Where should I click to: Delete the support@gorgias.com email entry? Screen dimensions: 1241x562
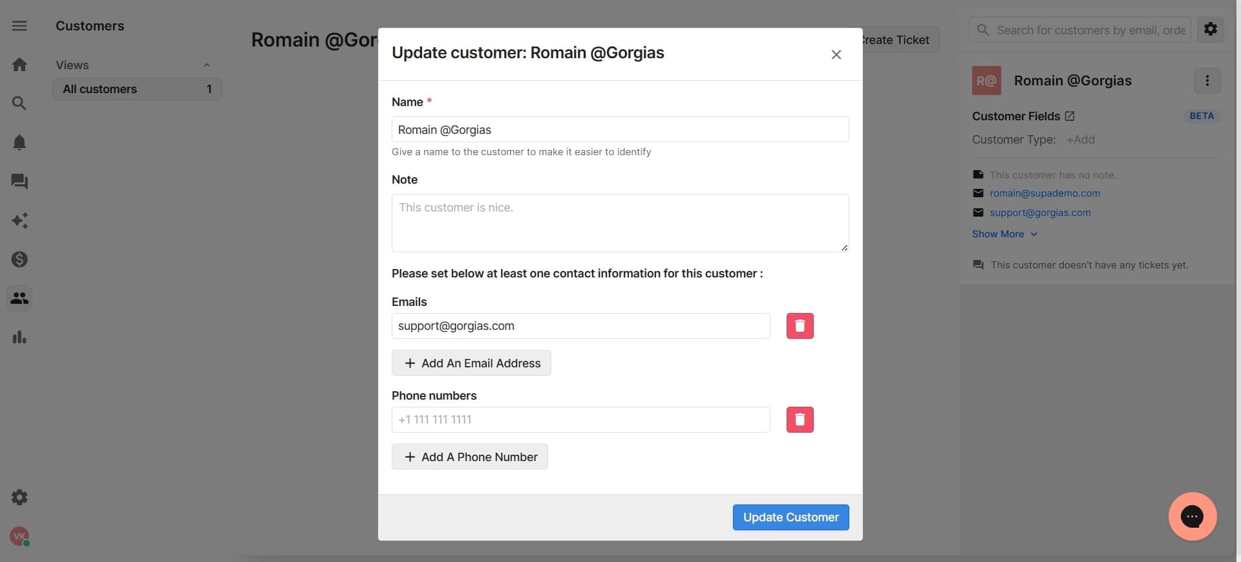click(x=800, y=326)
